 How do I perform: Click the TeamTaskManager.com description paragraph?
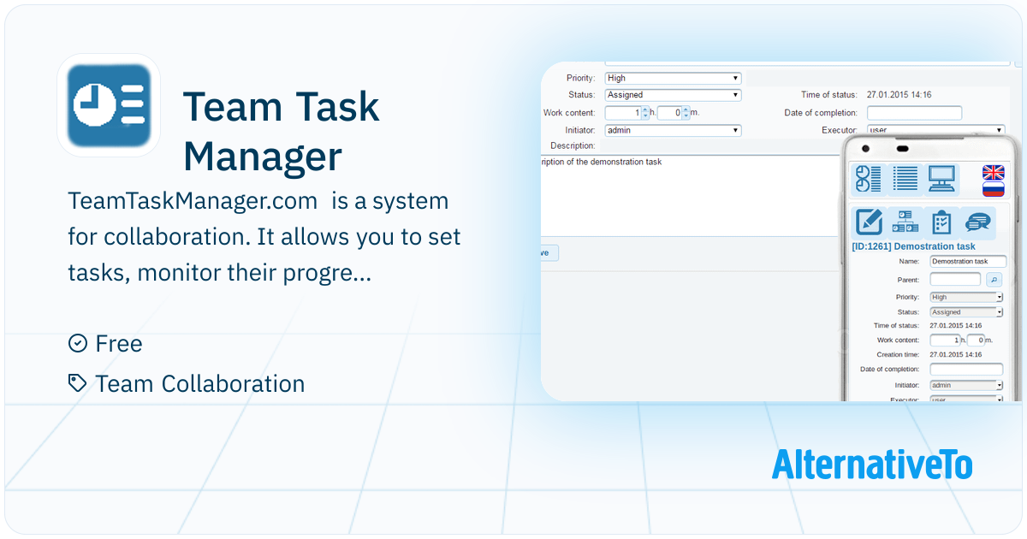coord(264,237)
